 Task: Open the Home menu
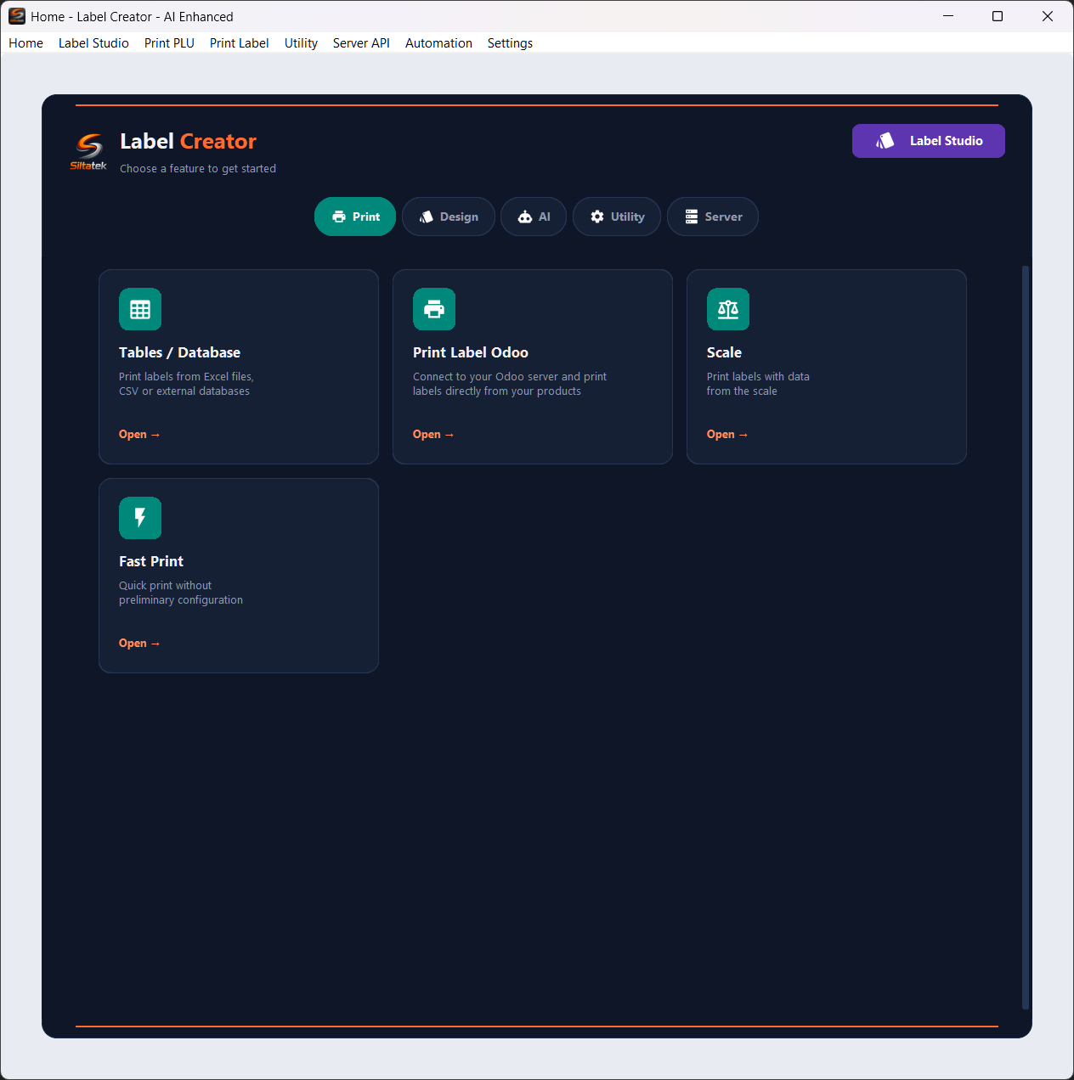tap(25, 43)
